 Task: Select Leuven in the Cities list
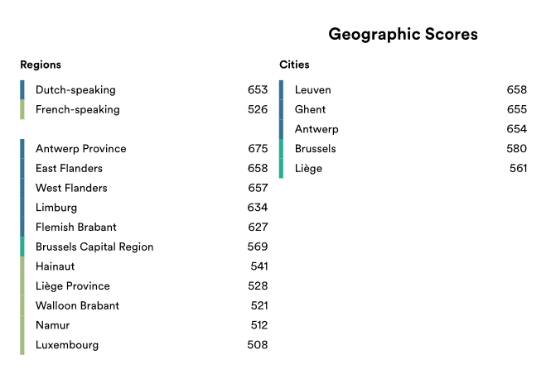point(312,89)
